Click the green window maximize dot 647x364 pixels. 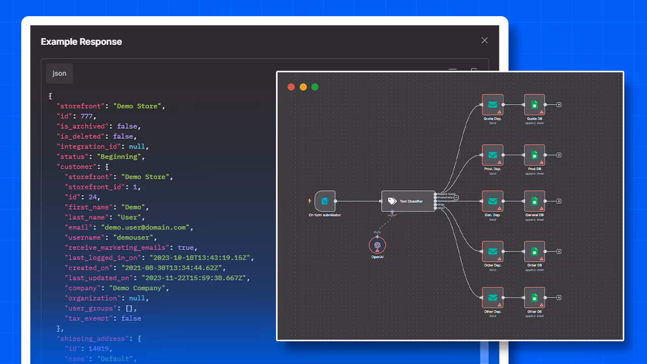[315, 87]
